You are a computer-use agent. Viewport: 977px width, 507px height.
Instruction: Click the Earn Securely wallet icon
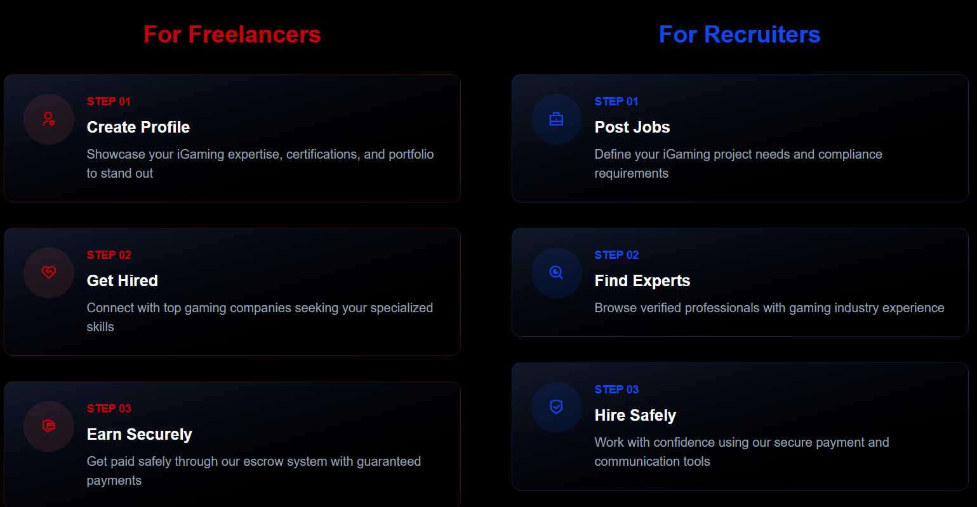pos(49,426)
